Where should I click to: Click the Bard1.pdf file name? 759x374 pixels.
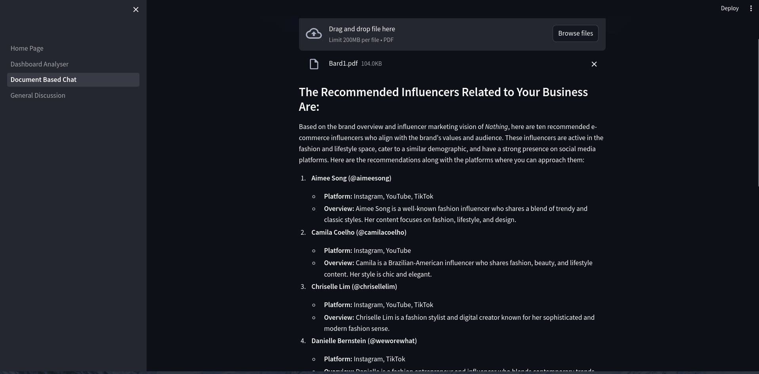343,63
